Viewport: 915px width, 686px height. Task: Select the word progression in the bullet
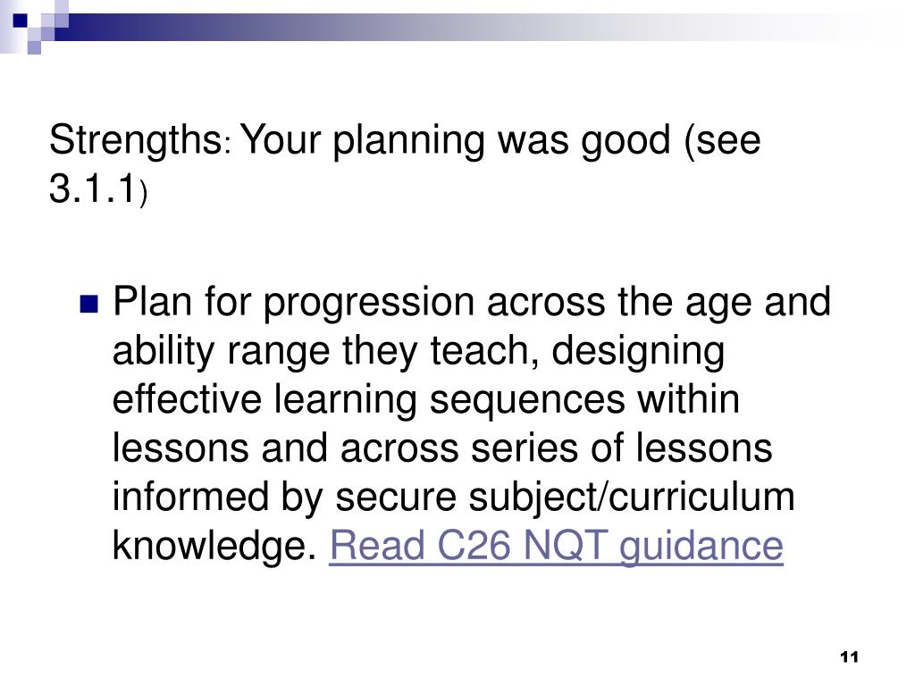pos(369,304)
